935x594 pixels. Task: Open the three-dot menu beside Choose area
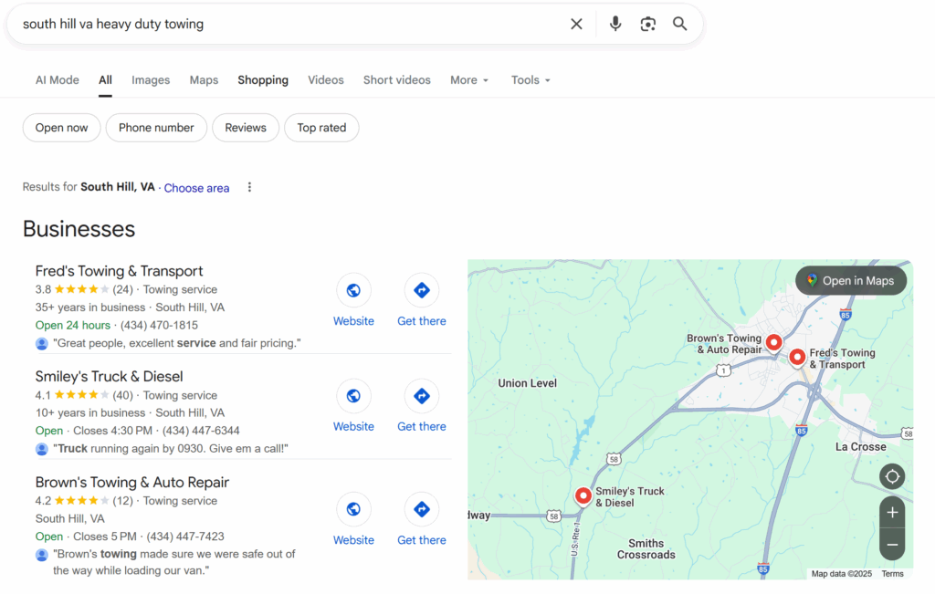249,187
